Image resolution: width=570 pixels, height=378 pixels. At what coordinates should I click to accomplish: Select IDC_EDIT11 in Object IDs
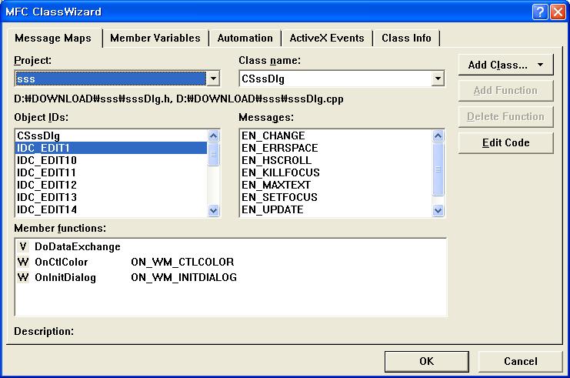coord(112,172)
